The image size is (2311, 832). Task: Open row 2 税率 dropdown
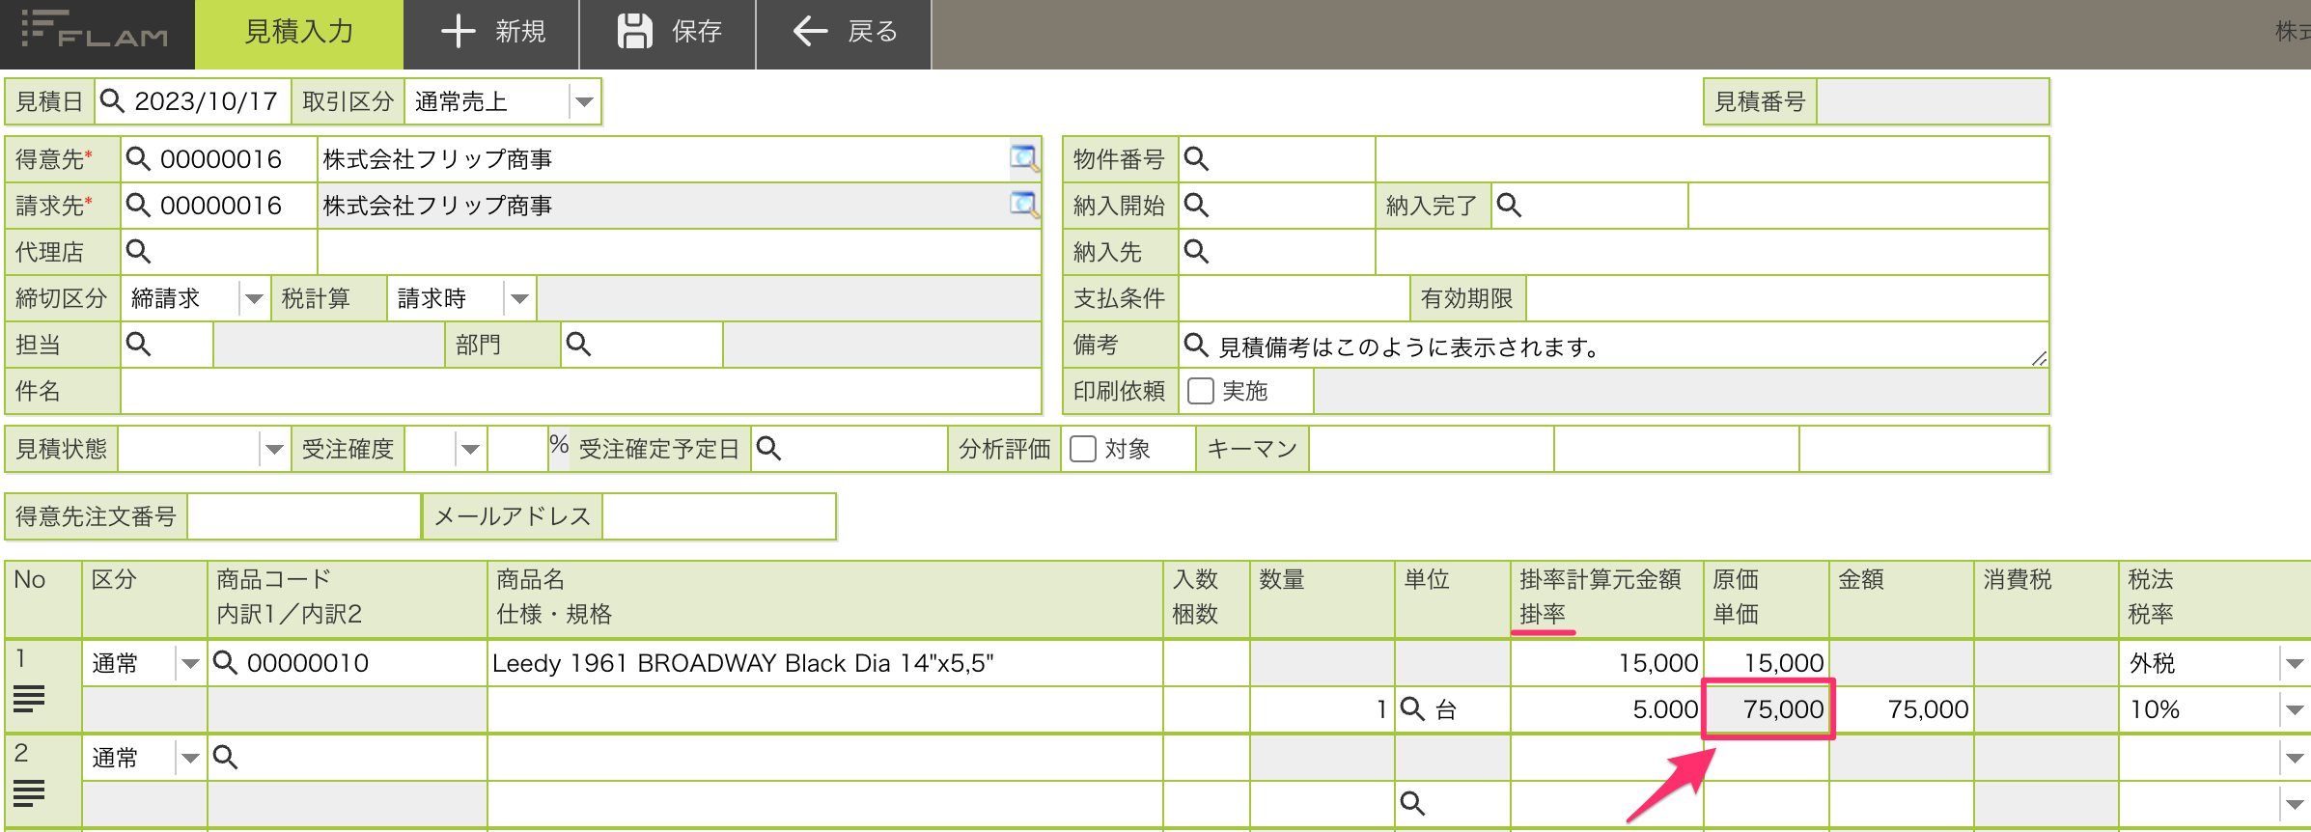pos(2295,804)
